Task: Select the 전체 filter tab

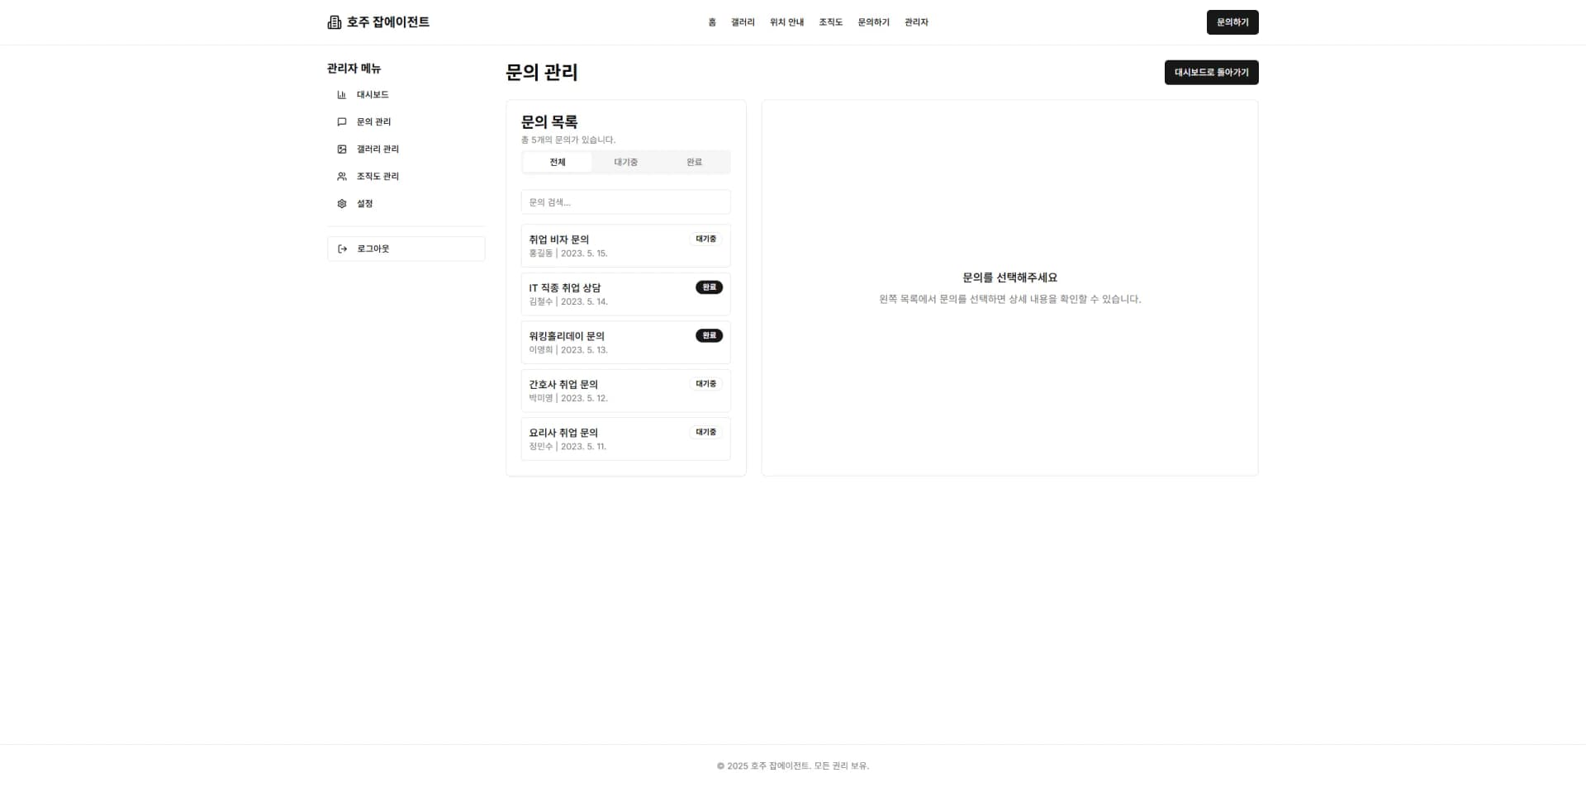Action: [x=558, y=162]
